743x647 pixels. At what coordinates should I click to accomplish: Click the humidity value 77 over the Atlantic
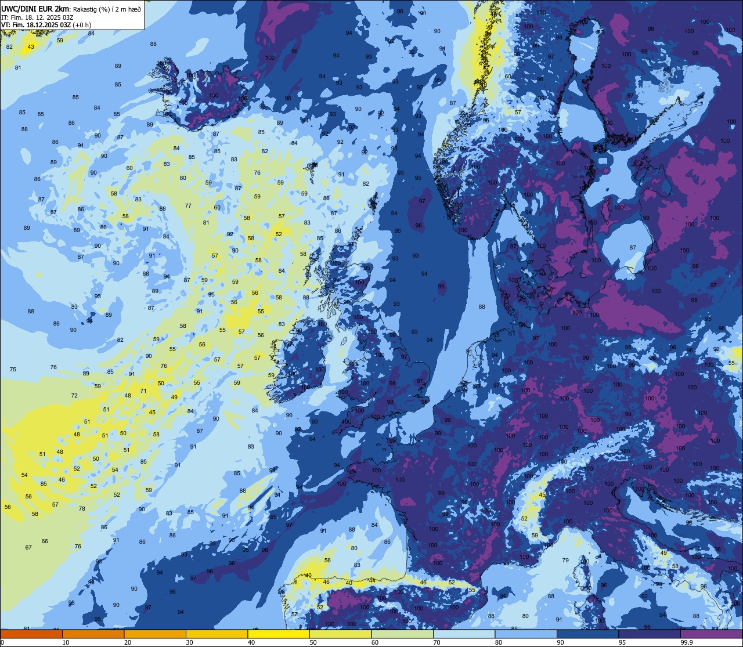[x=188, y=206]
